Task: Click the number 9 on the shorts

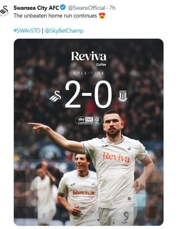Action: pyautogui.click(x=126, y=217)
